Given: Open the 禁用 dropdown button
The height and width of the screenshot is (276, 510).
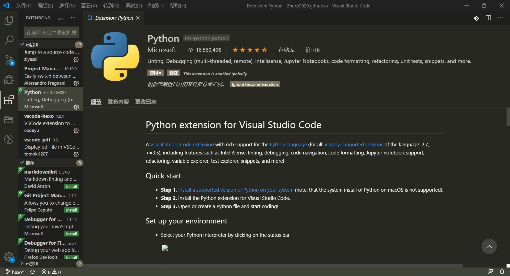Looking at the screenshot, I should point(156,73).
